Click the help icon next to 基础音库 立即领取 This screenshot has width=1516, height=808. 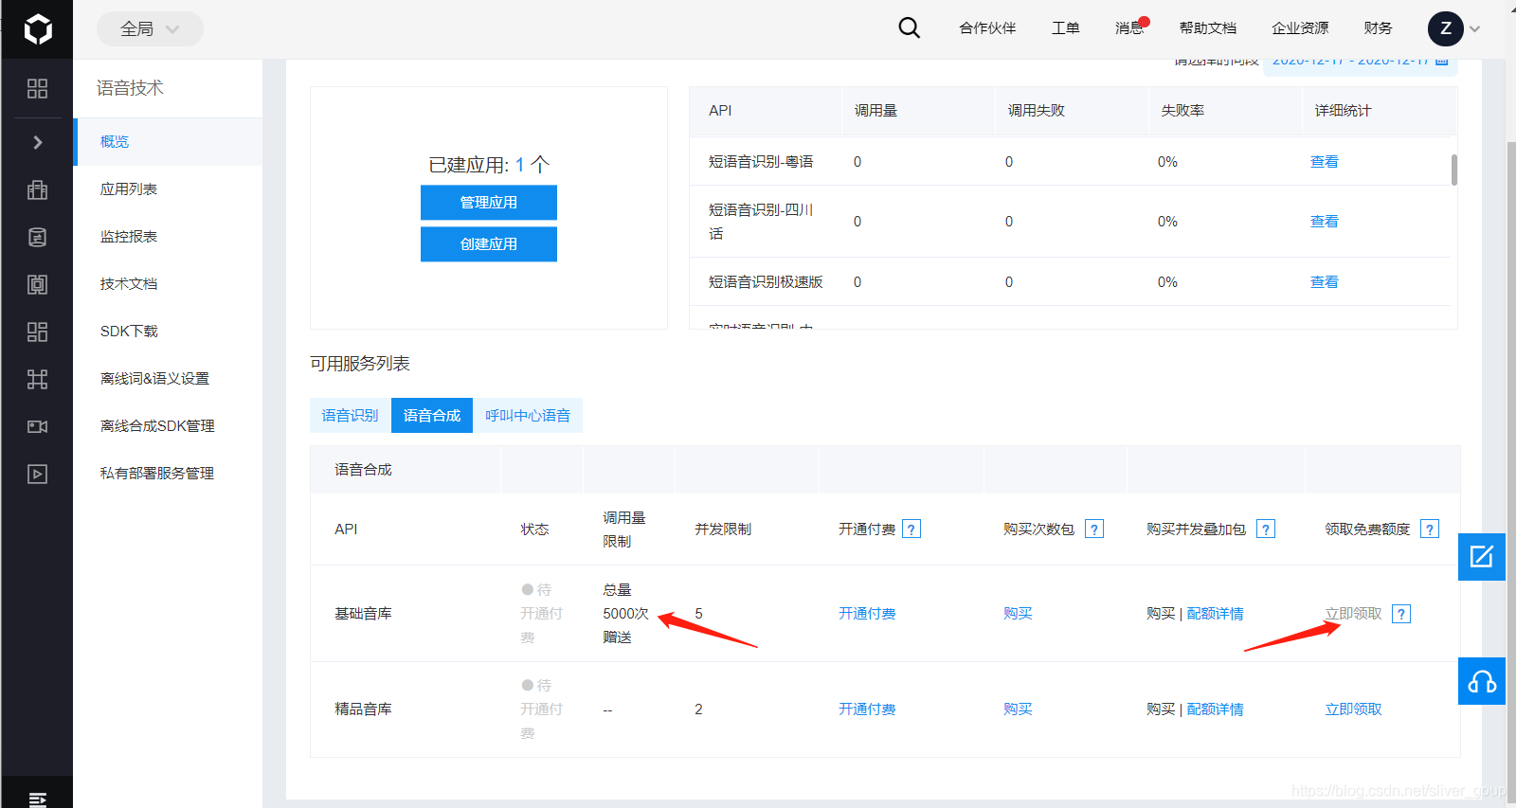pyautogui.click(x=1401, y=614)
